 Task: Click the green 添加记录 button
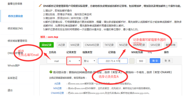point(47,45)
